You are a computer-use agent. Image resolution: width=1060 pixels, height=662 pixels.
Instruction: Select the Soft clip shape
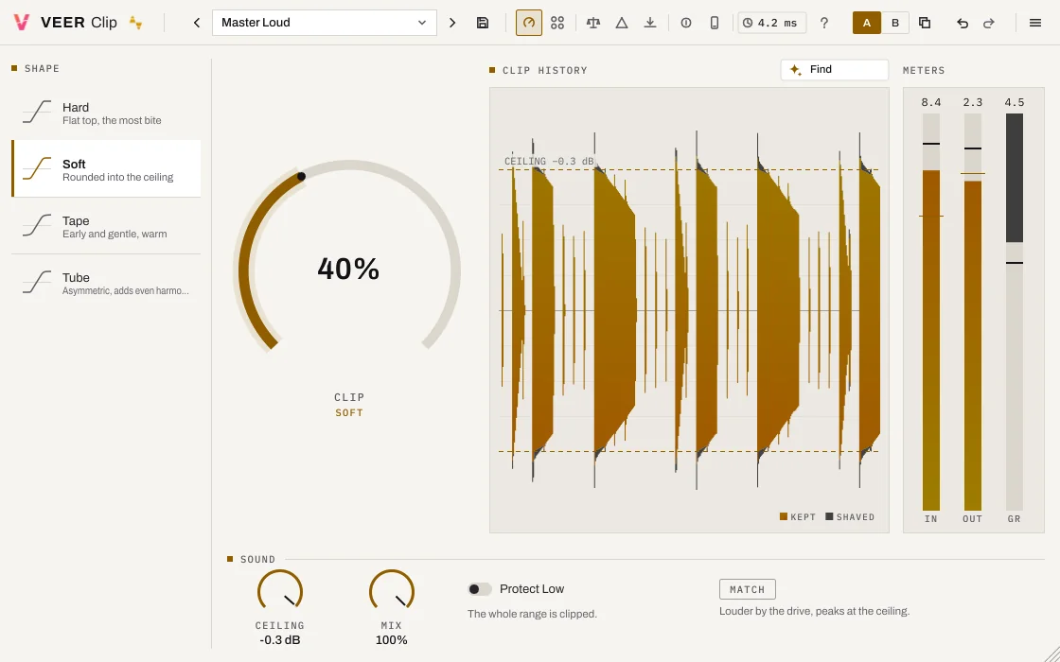point(106,169)
